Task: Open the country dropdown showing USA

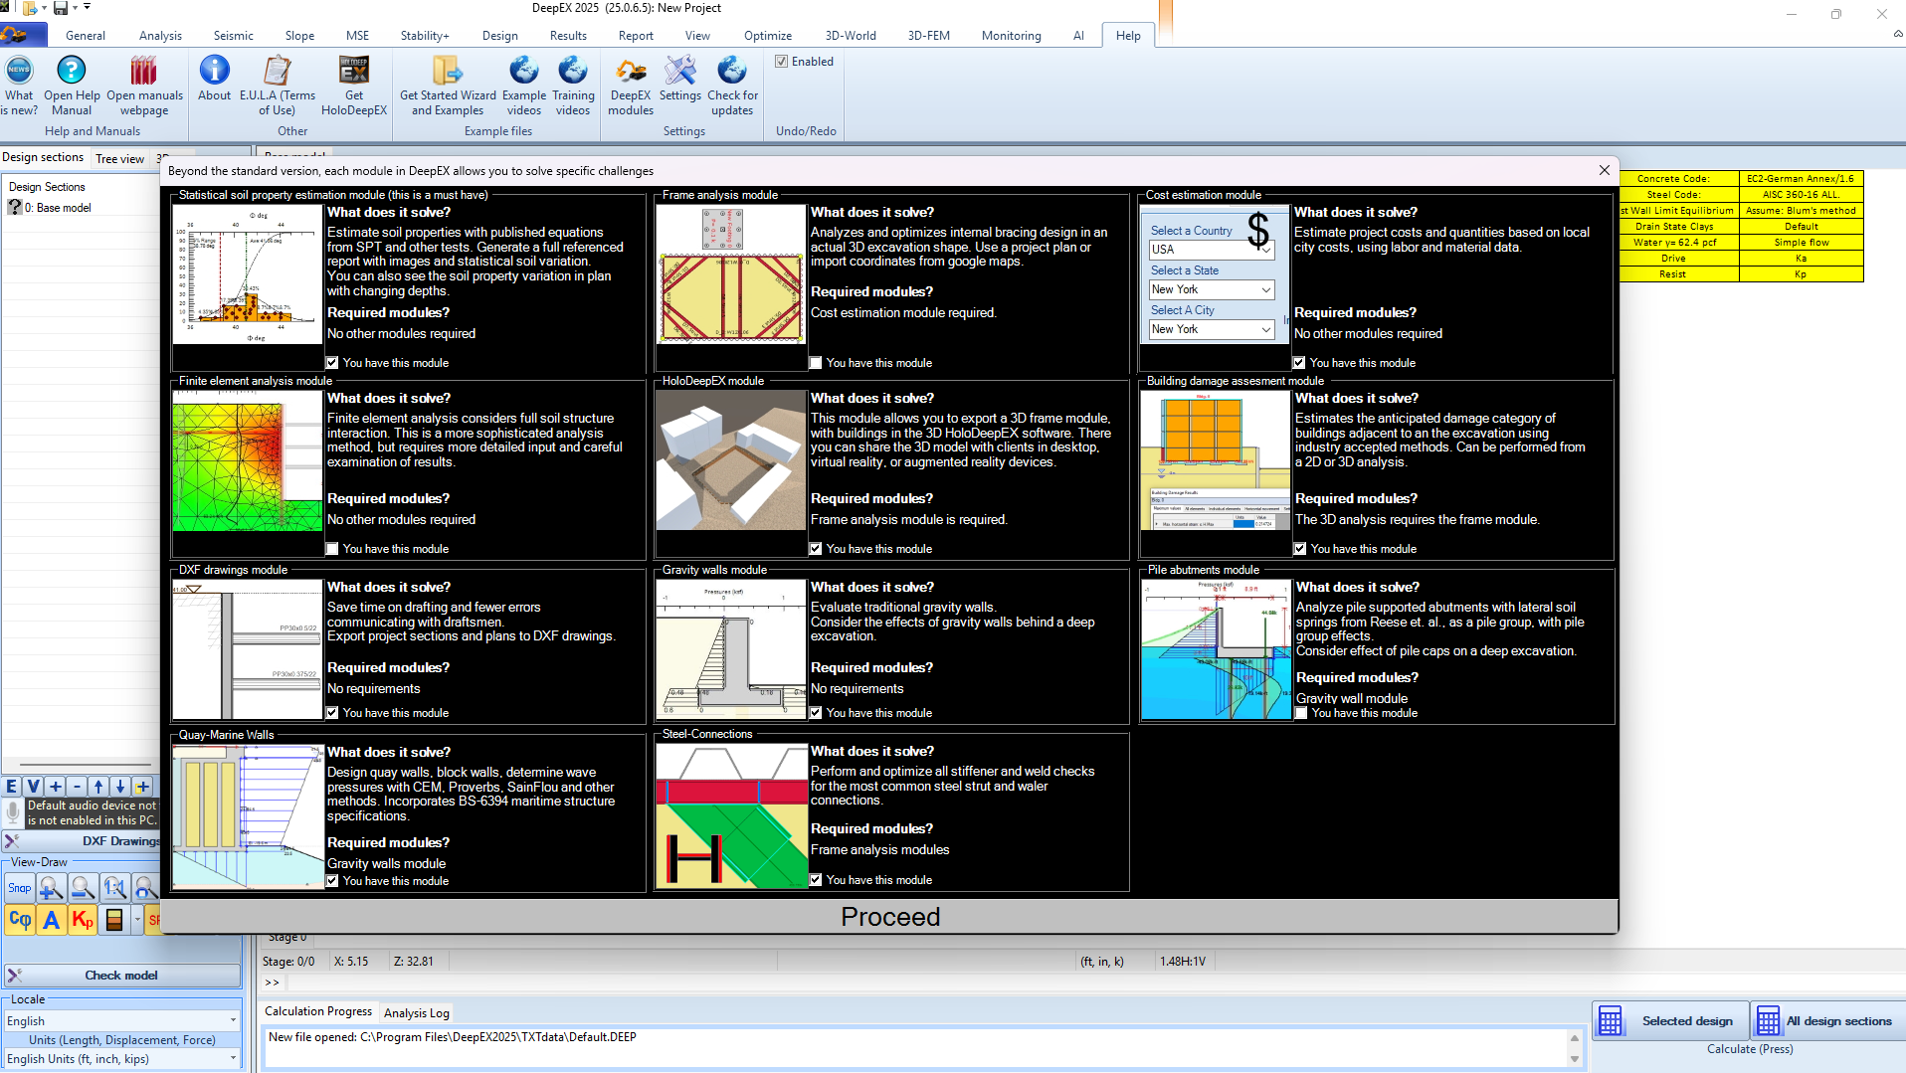Action: 1212,250
